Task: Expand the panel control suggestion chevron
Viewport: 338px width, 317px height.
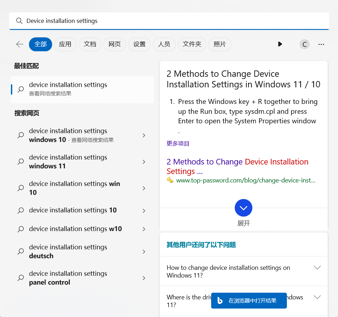Action: coord(144,278)
